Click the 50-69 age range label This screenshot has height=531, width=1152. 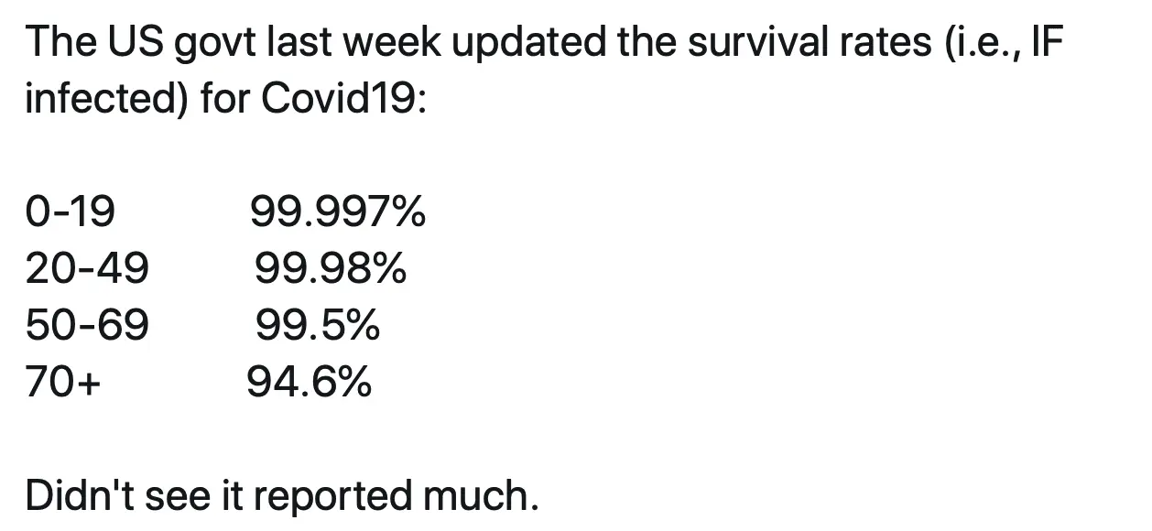86,325
